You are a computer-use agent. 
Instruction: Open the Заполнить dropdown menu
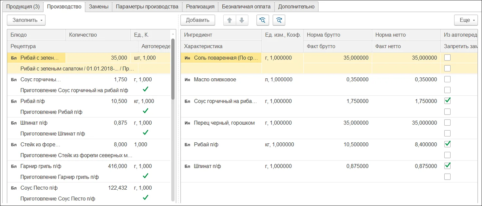click(26, 20)
